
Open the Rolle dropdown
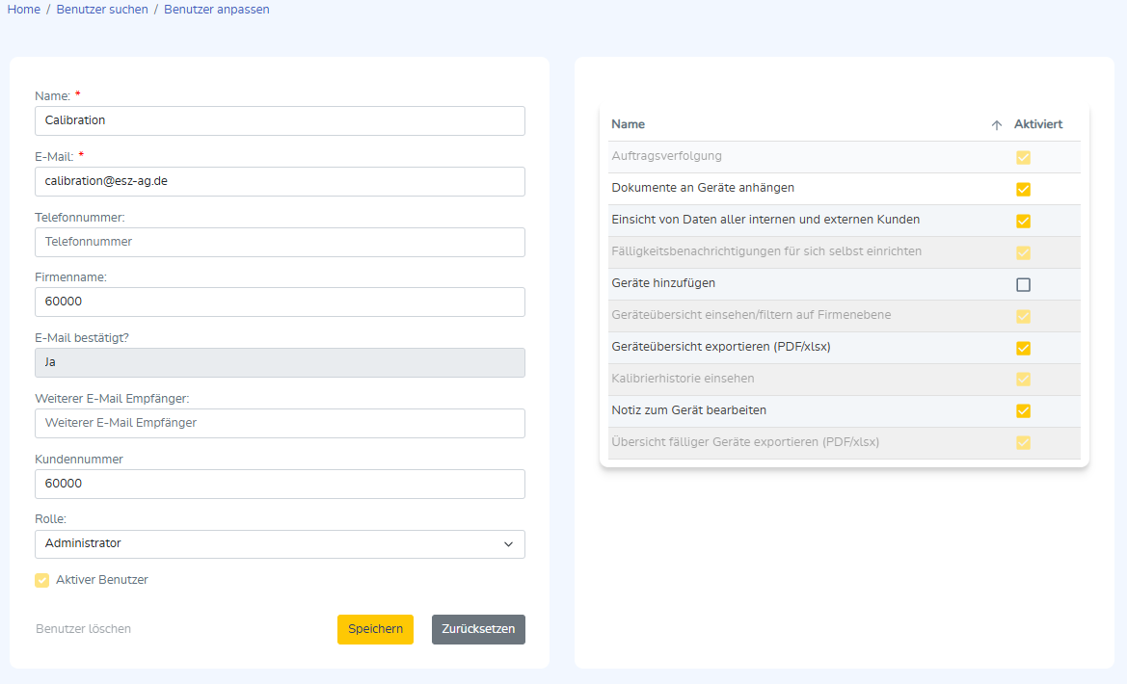tap(280, 544)
